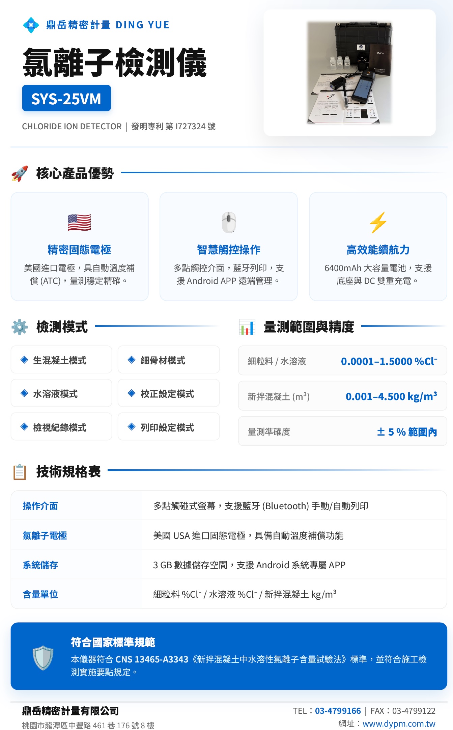
Task: Click the patent text 發明專利 第 I727324 號
Action: (x=173, y=126)
